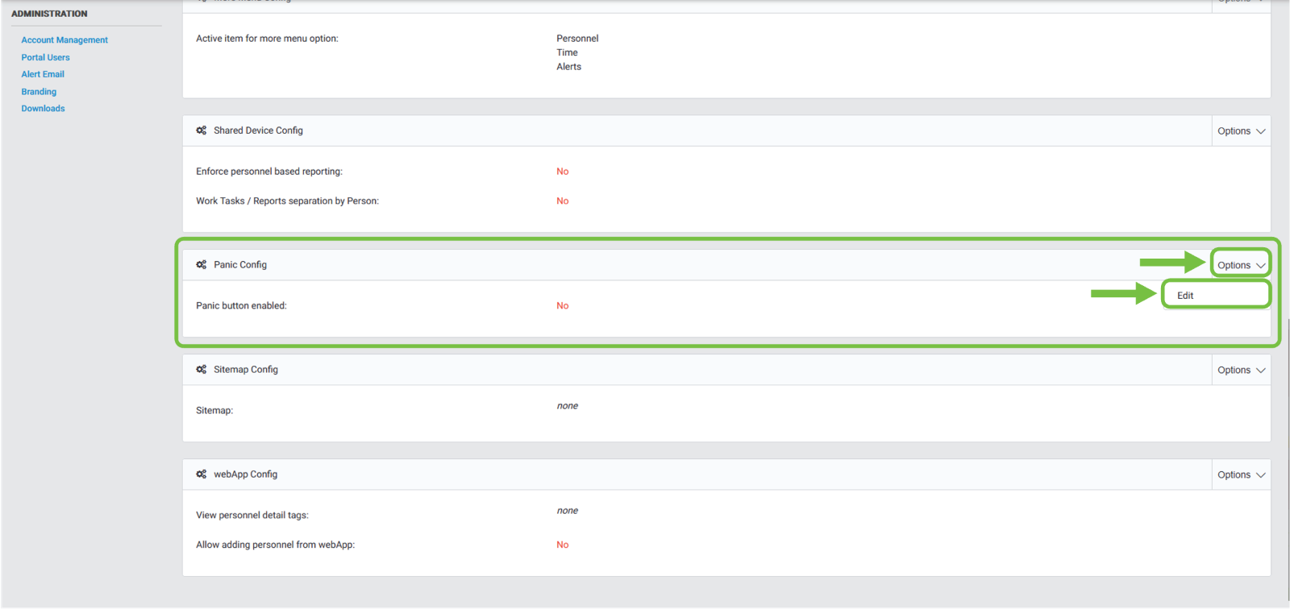This screenshot has width=1290, height=609.
Task: Click the Panic Config section title
Action: [240, 265]
